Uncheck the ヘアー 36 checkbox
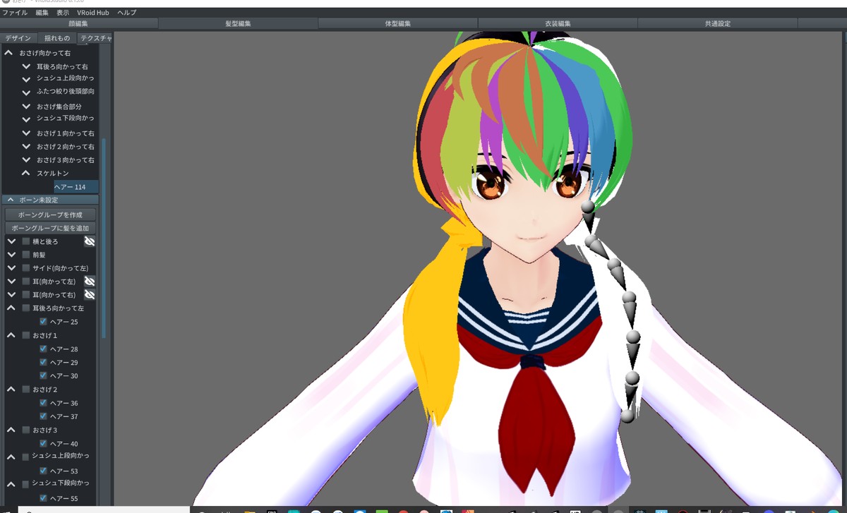 [x=43, y=403]
